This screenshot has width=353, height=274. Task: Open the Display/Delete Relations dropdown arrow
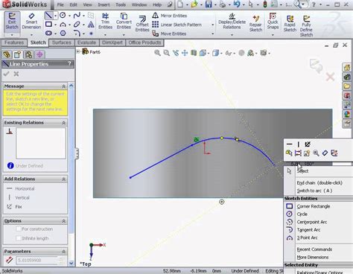[232, 35]
